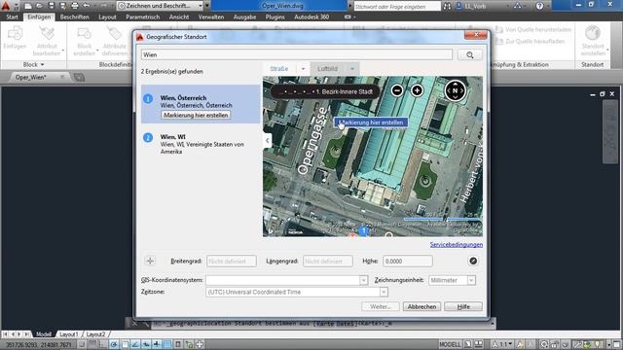The image size is (623, 350).
Task: Click the north compass control on the map
Action: tap(455, 90)
